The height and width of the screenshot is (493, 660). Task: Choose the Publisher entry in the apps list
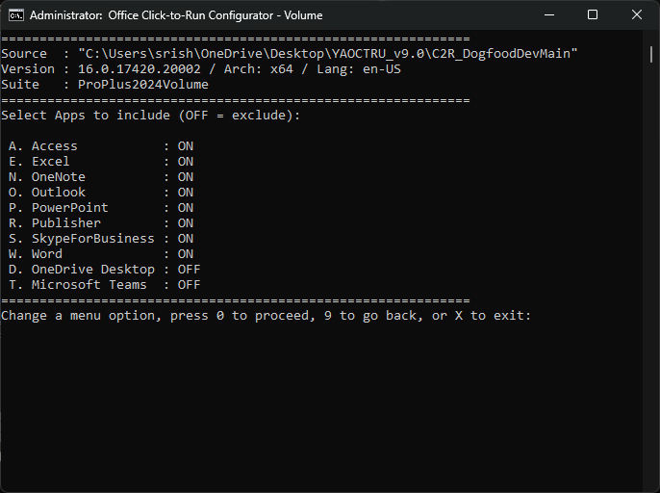coord(65,223)
